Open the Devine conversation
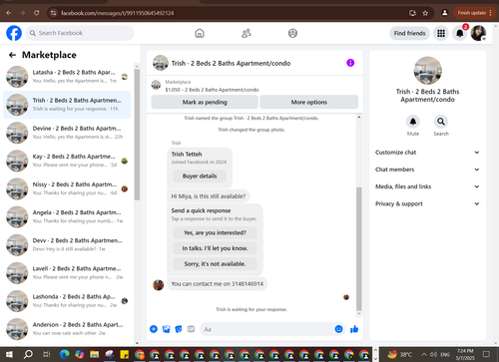 (67, 133)
